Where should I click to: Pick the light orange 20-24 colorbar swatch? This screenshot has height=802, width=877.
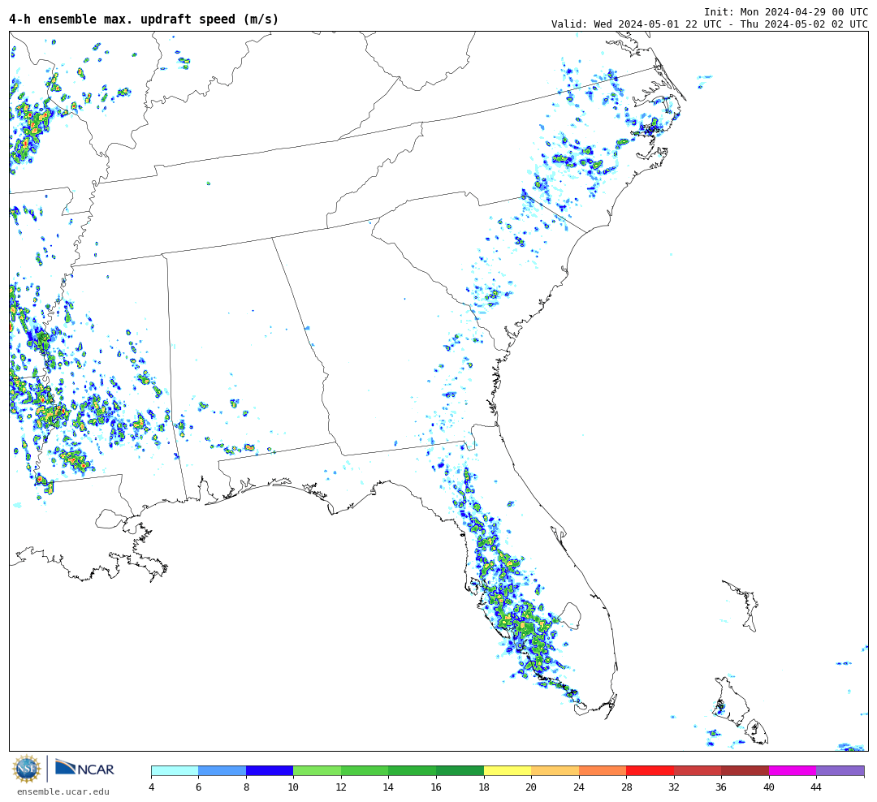tap(555, 771)
